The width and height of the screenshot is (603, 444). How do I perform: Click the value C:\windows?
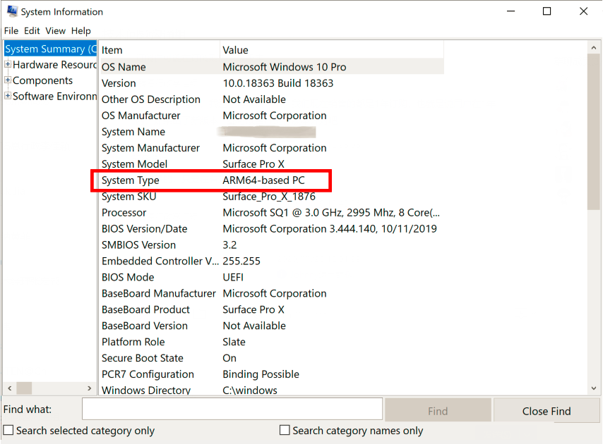click(x=250, y=390)
